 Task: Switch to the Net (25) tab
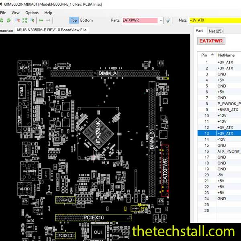point(216,31)
